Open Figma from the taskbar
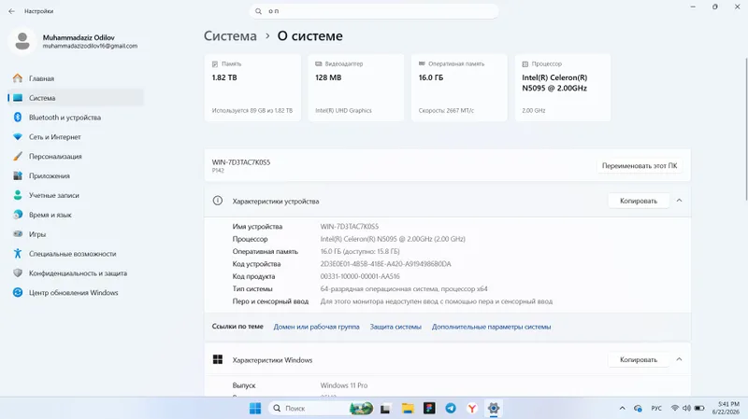 coord(429,408)
